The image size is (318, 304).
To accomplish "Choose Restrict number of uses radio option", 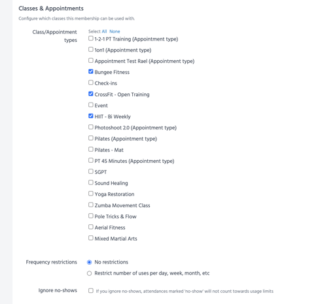I will click(89, 273).
